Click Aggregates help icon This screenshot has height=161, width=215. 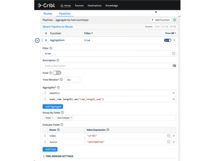click(x=58, y=88)
